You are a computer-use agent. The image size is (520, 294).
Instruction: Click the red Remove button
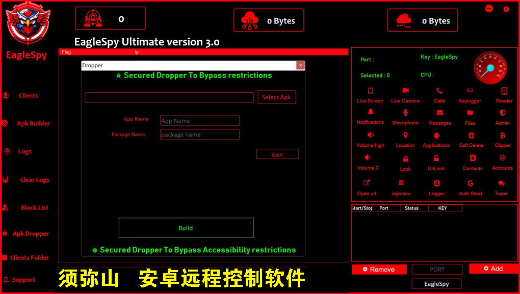(x=379, y=270)
